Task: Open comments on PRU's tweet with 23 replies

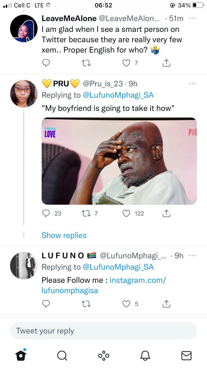Action: pyautogui.click(x=46, y=213)
